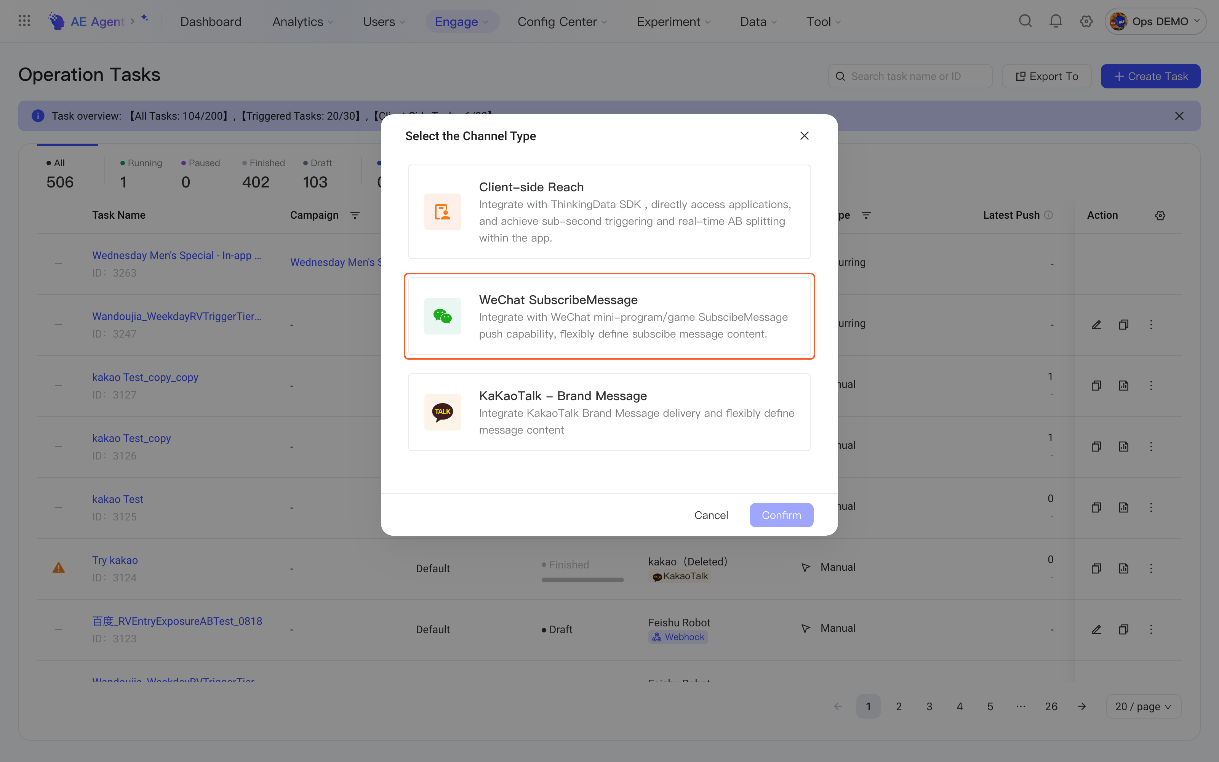Click the Campaign column filter icon
The height and width of the screenshot is (762, 1219).
click(x=355, y=215)
